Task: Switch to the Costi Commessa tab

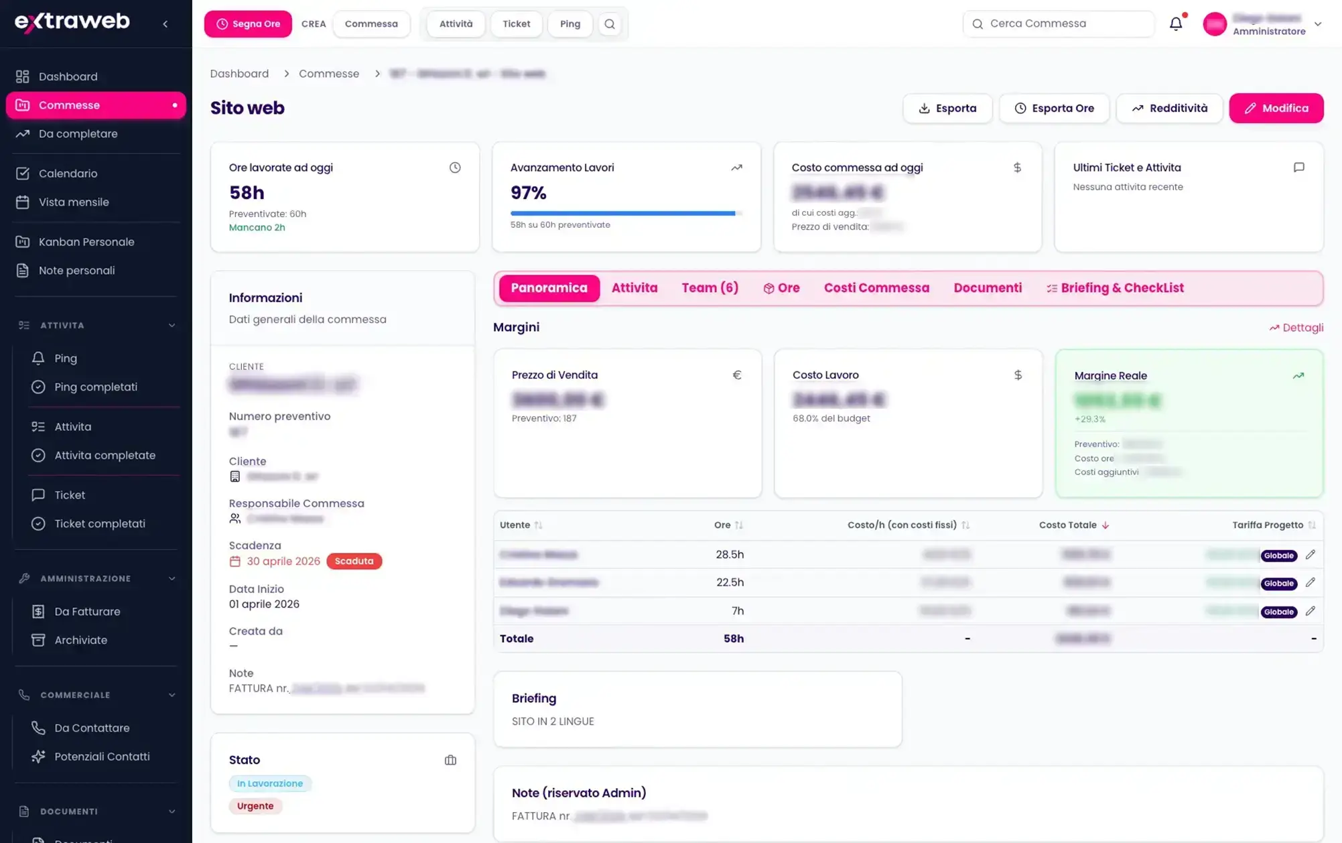Action: [x=876, y=288]
